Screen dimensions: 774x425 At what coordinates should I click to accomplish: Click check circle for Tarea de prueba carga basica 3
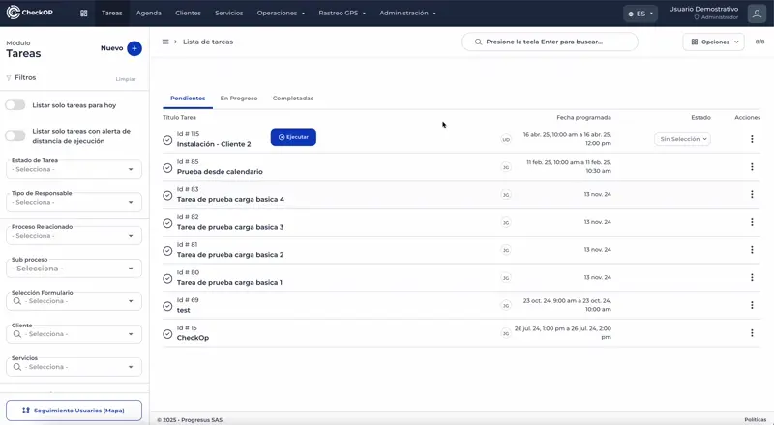pyautogui.click(x=167, y=223)
